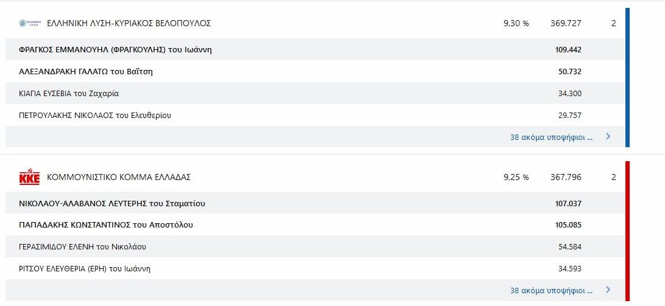Select candidate ΓΕΡΑΣΙΜΙΔΟΥ ΕΛΕΝΗ row
This screenshot has height=306, width=665.
tap(315, 246)
